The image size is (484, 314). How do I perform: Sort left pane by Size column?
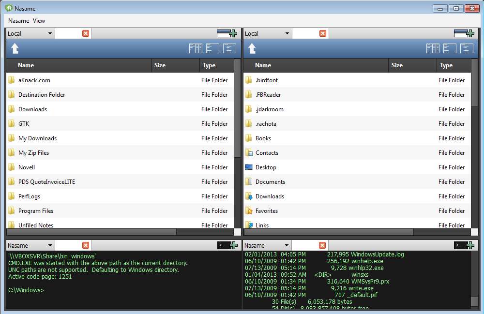tap(175, 65)
